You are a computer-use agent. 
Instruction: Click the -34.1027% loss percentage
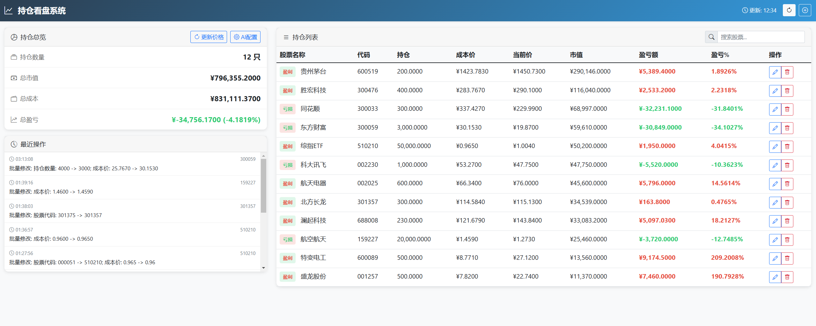[x=727, y=127]
